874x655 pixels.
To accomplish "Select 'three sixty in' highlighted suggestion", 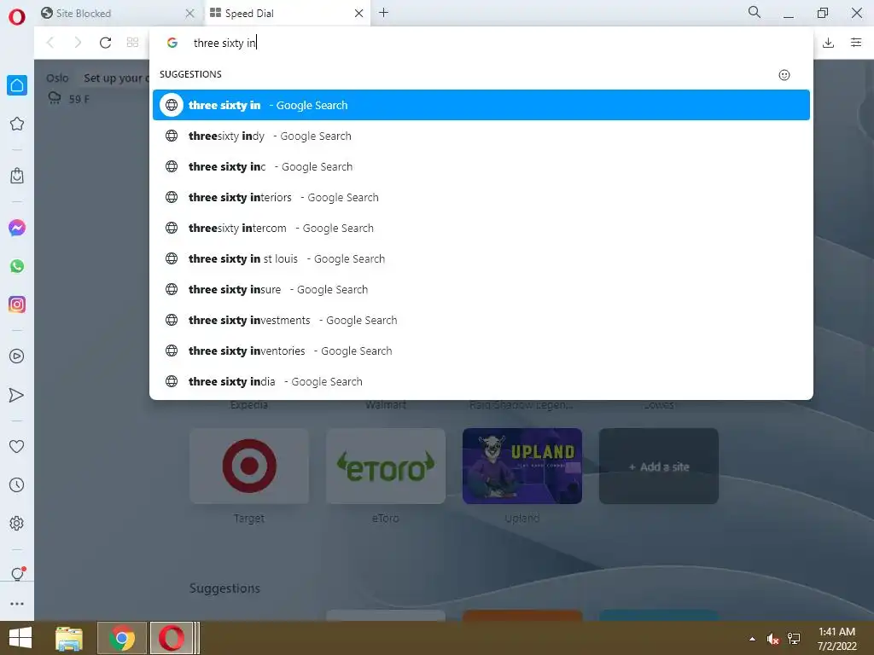I will click(x=481, y=105).
